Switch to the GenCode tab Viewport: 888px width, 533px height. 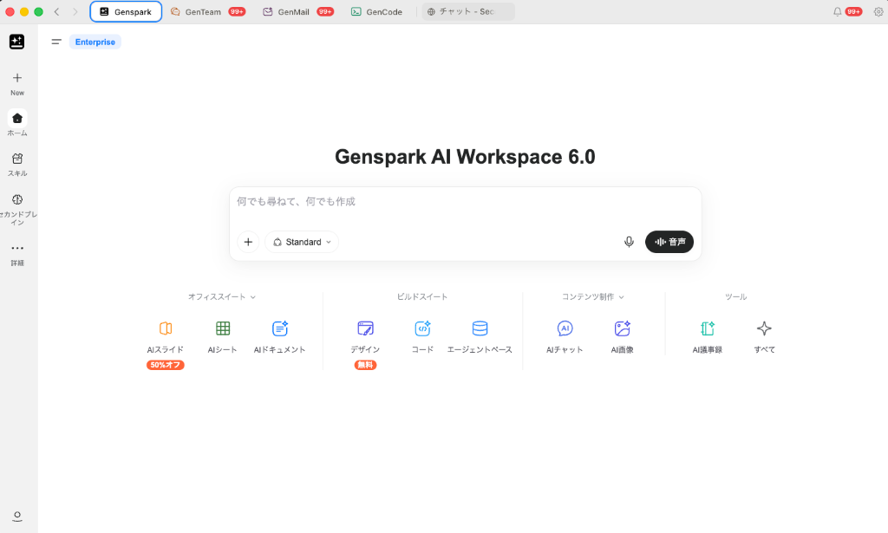tap(376, 11)
